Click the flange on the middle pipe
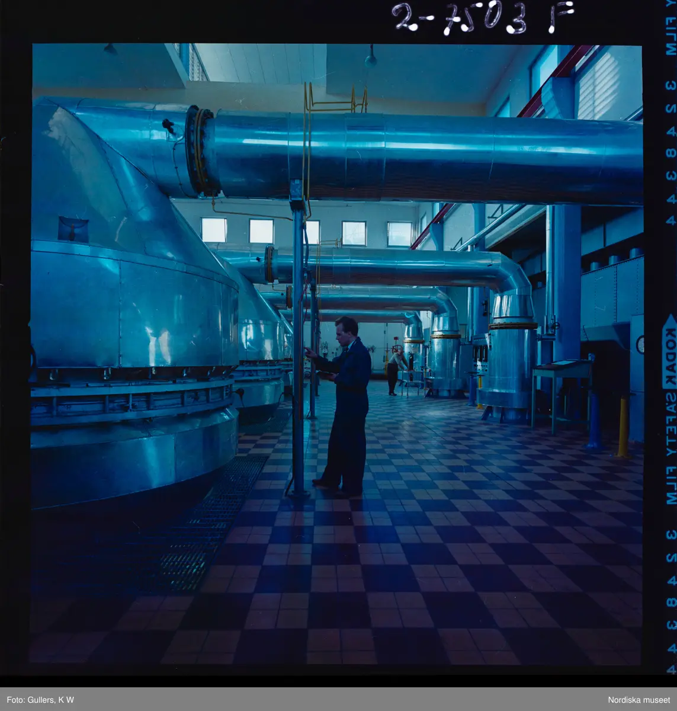This screenshot has height=711, width=677. pos(270,264)
